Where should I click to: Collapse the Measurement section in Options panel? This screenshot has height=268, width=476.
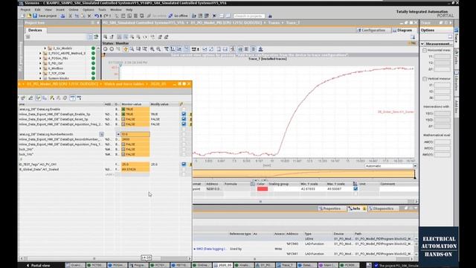click(x=422, y=44)
